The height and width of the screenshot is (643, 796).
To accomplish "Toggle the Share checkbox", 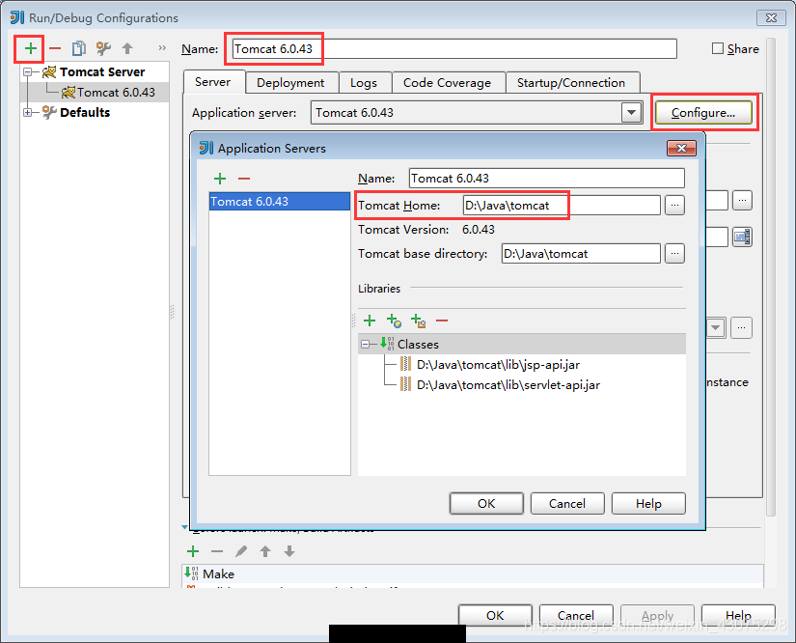I will pos(717,48).
